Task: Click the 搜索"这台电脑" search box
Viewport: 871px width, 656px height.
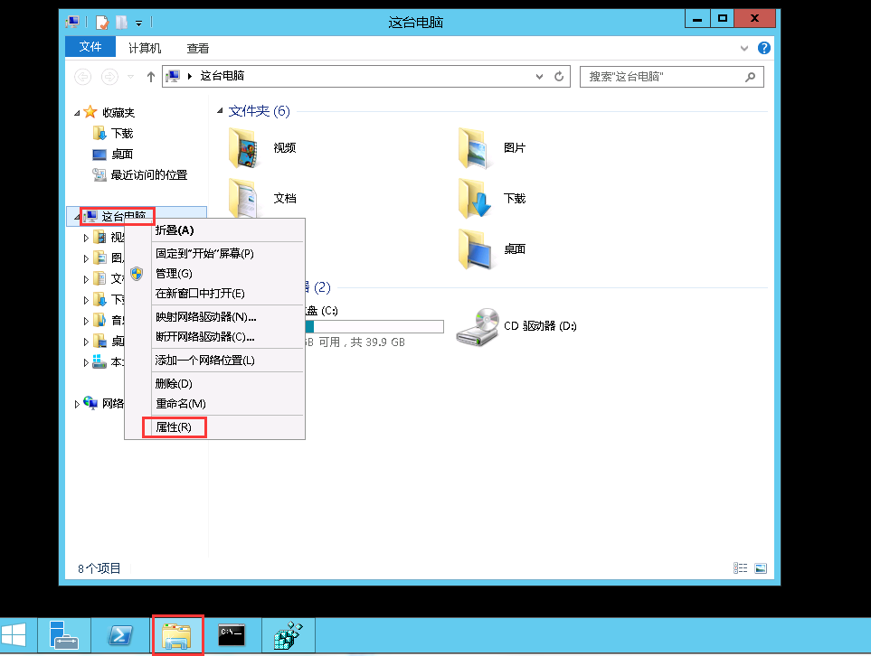Action: pyautogui.click(x=665, y=77)
